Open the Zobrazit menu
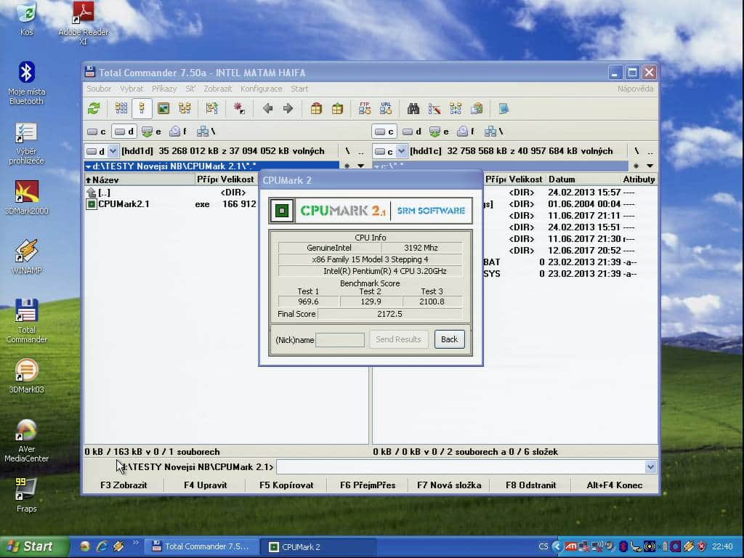The height and width of the screenshot is (558, 744). tap(218, 89)
